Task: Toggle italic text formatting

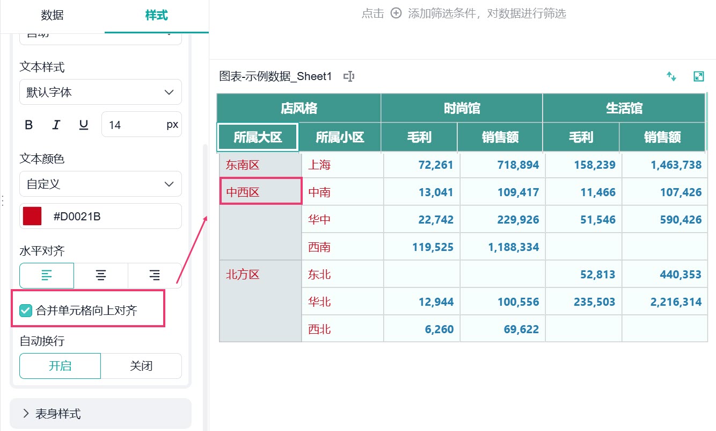Action: (56, 125)
